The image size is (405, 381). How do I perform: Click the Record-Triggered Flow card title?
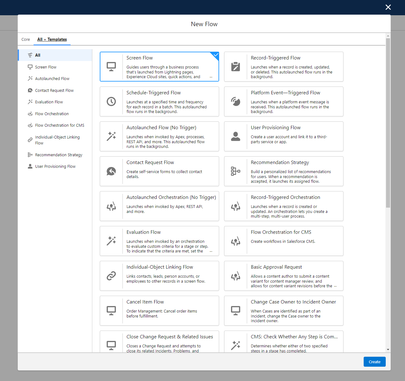click(x=276, y=58)
